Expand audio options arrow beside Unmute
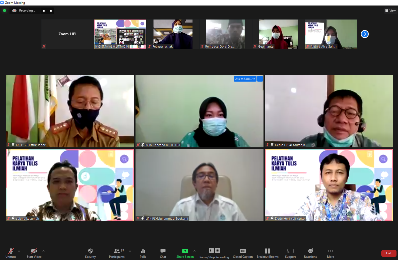This screenshot has height=260, width=398. pos(19,251)
